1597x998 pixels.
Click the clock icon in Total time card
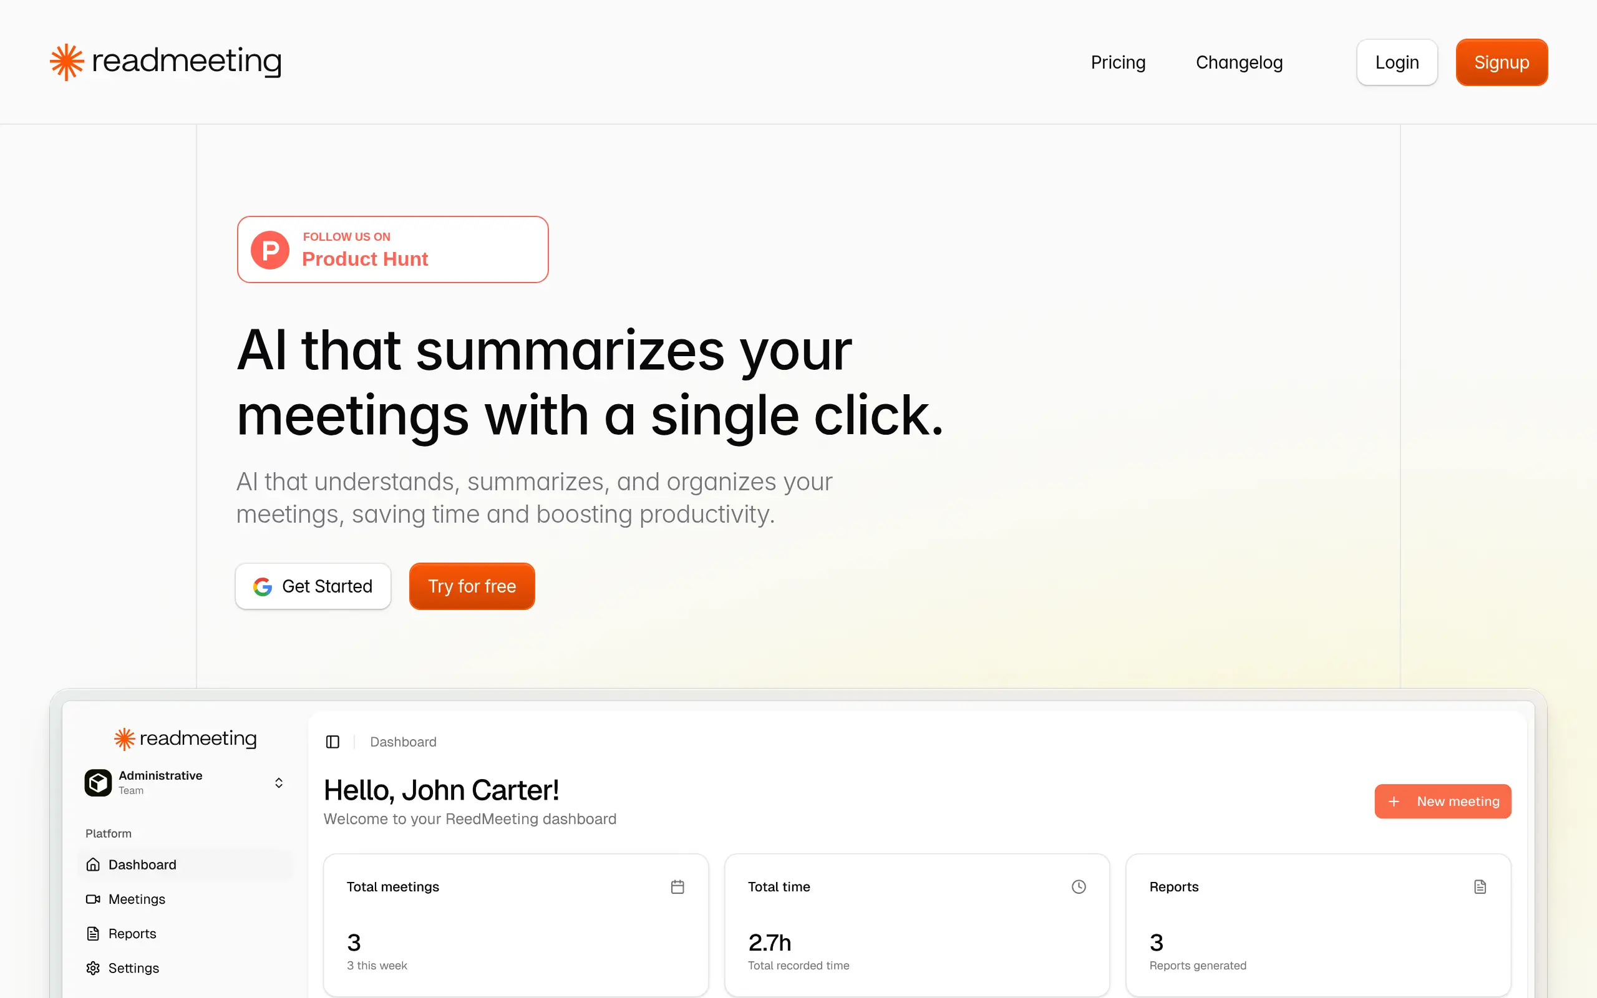pos(1079,886)
